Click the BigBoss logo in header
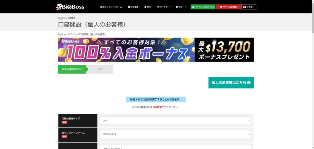The height and width of the screenshot is (149, 314). click(70, 7)
